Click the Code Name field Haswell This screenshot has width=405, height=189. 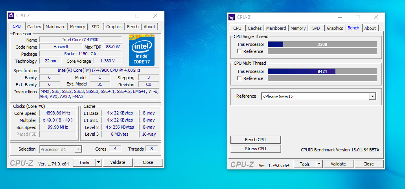(x=61, y=47)
